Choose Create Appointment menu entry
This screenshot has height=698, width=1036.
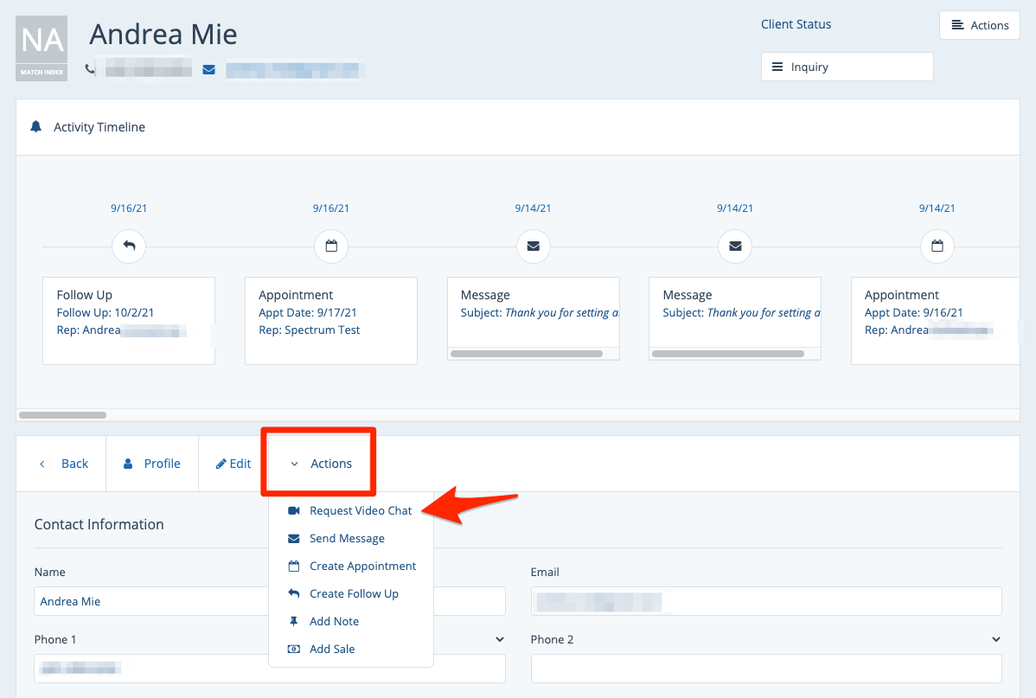pos(362,567)
